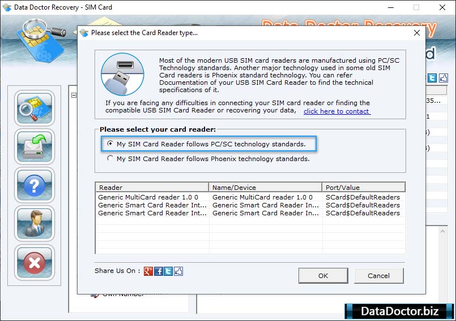Close the Card Reader type dialog

417,33
